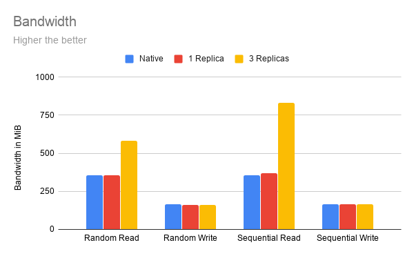Click the red 1 Replica legend swatch
The image size is (414, 256).
tap(179, 59)
